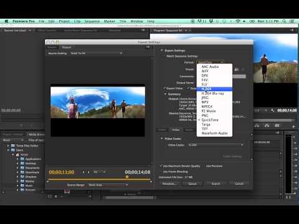This screenshot has height=224, width=299.
Task: Open the Premiere Pro application menu
Action: [x=24, y=21]
